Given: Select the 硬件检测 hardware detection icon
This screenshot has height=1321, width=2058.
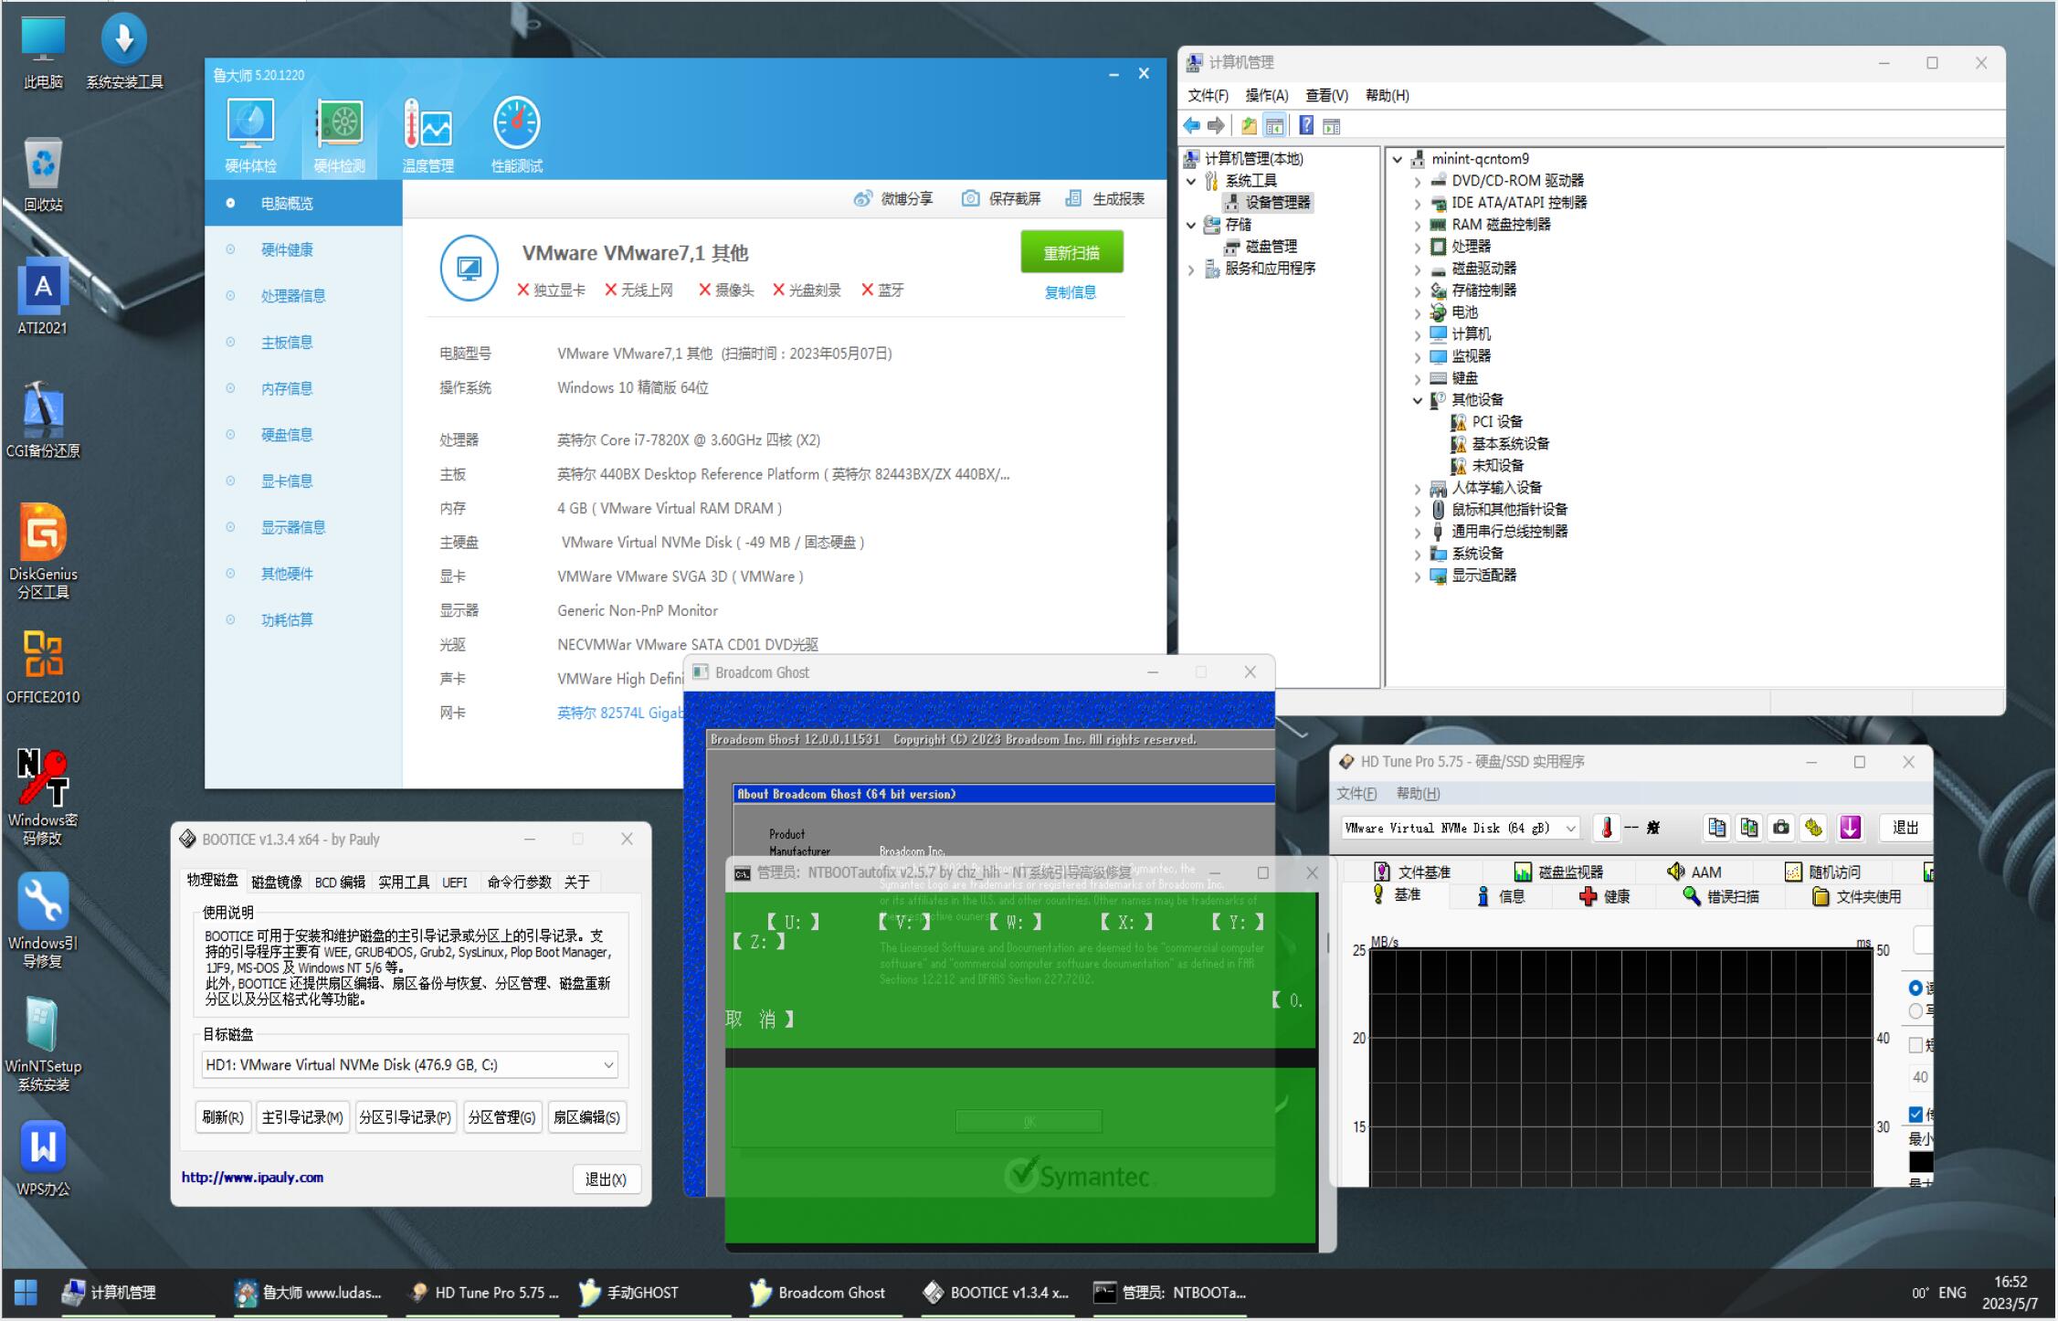Looking at the screenshot, I should click(339, 135).
